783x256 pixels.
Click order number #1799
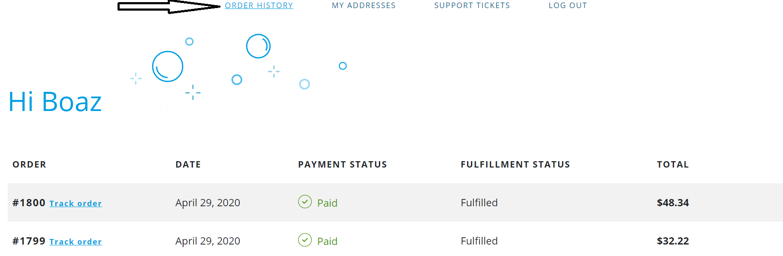[29, 241]
